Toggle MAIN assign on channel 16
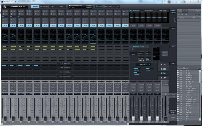The image size is (202, 126). coord(125,25)
